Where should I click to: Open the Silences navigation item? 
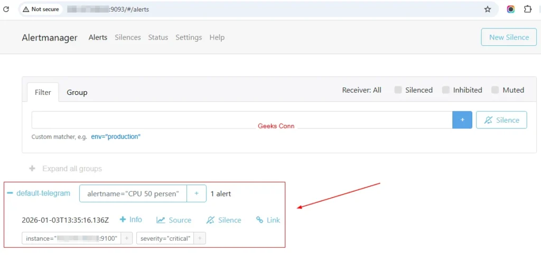tap(128, 37)
